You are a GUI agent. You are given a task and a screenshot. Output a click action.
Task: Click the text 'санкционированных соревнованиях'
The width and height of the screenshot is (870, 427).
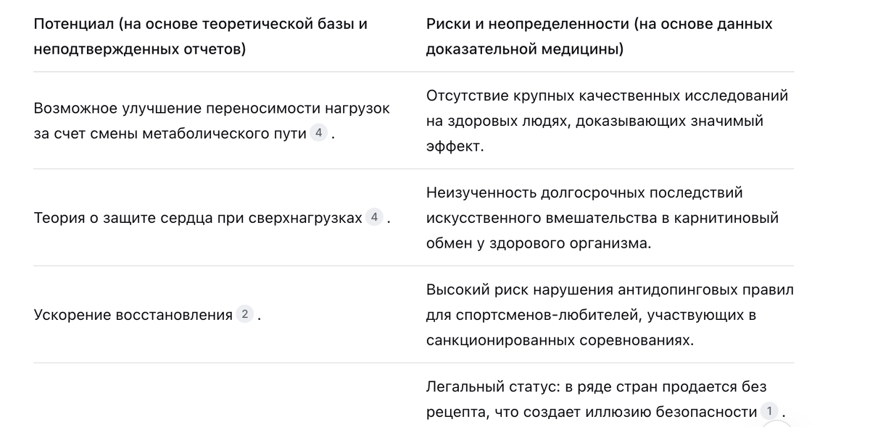coord(560,339)
